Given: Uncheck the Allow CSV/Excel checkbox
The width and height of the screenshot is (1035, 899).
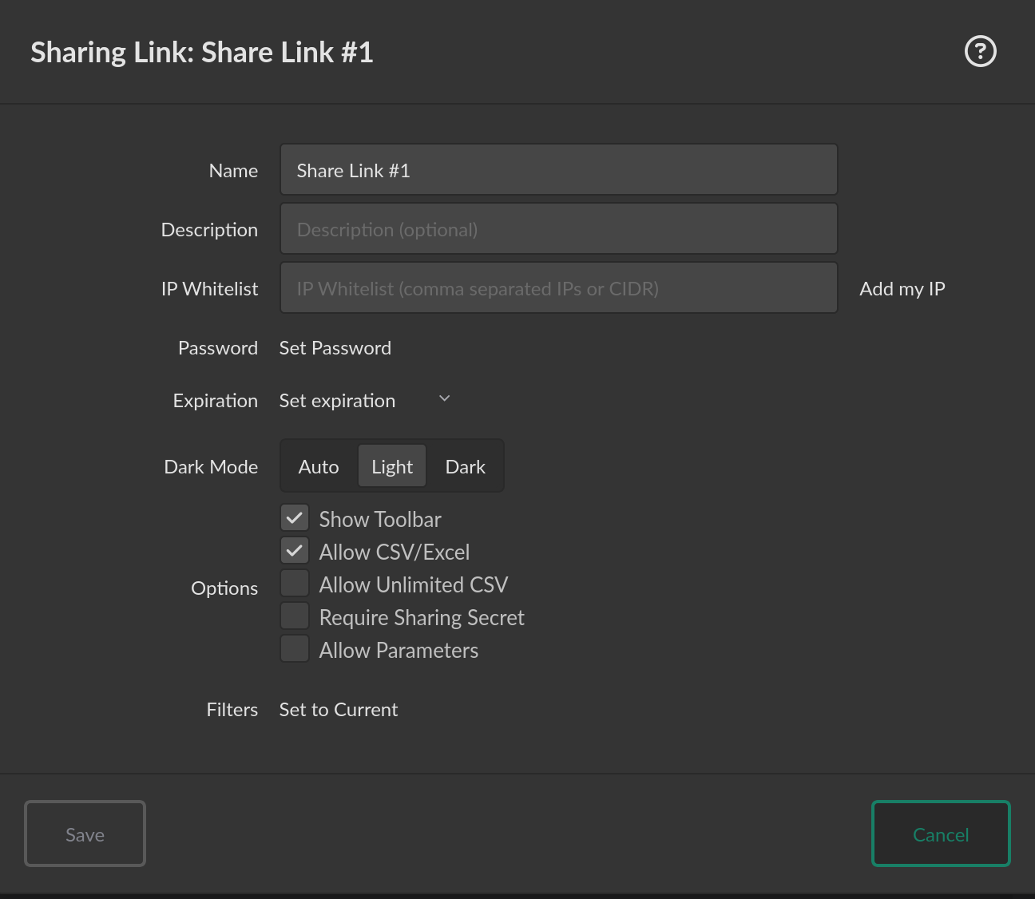Looking at the screenshot, I should [x=295, y=551].
